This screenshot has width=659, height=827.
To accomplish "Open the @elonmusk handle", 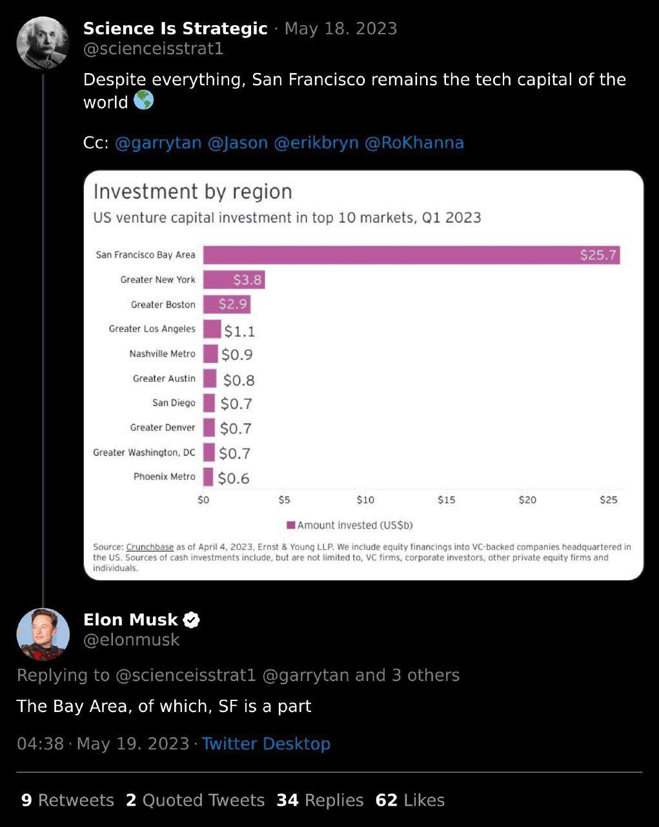I will click(x=132, y=640).
